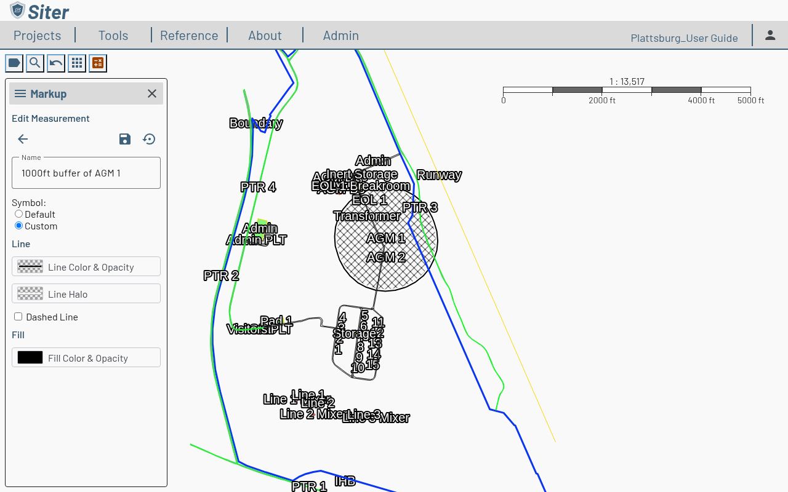Click the Inert Storage map label

click(x=362, y=174)
